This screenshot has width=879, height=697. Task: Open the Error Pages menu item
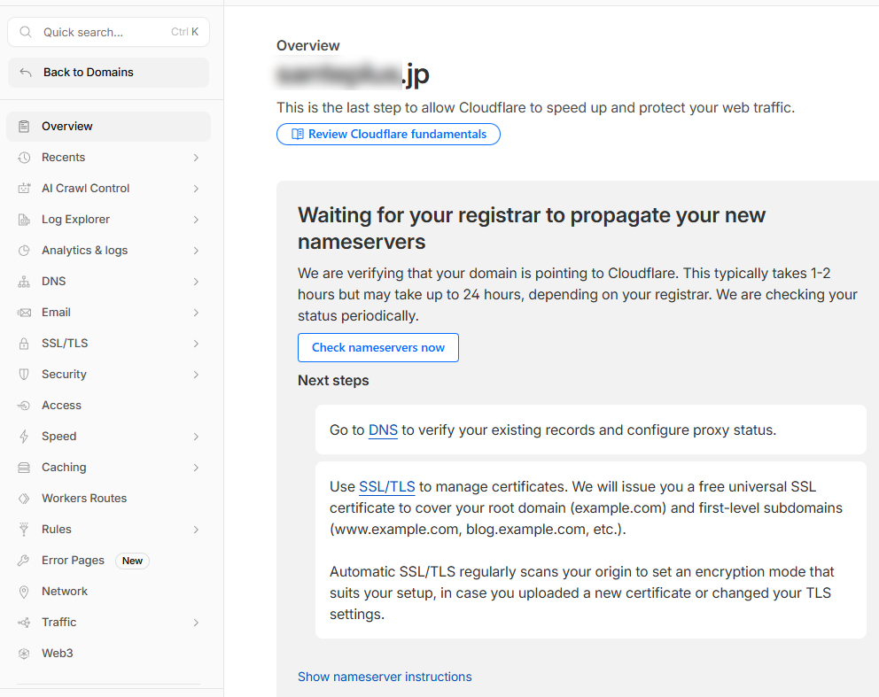pyautogui.click(x=73, y=561)
